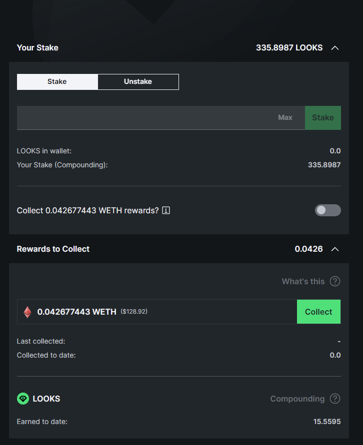Open the What's this help link
Screen dimensions: 363x445
pos(303,281)
